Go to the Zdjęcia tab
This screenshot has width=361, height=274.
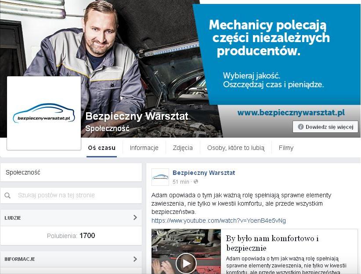point(183,148)
